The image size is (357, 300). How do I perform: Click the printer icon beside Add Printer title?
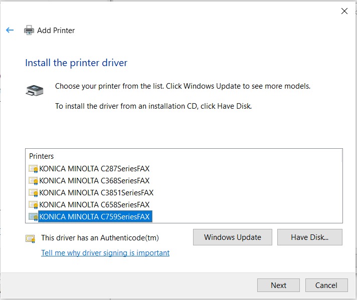tap(29, 31)
